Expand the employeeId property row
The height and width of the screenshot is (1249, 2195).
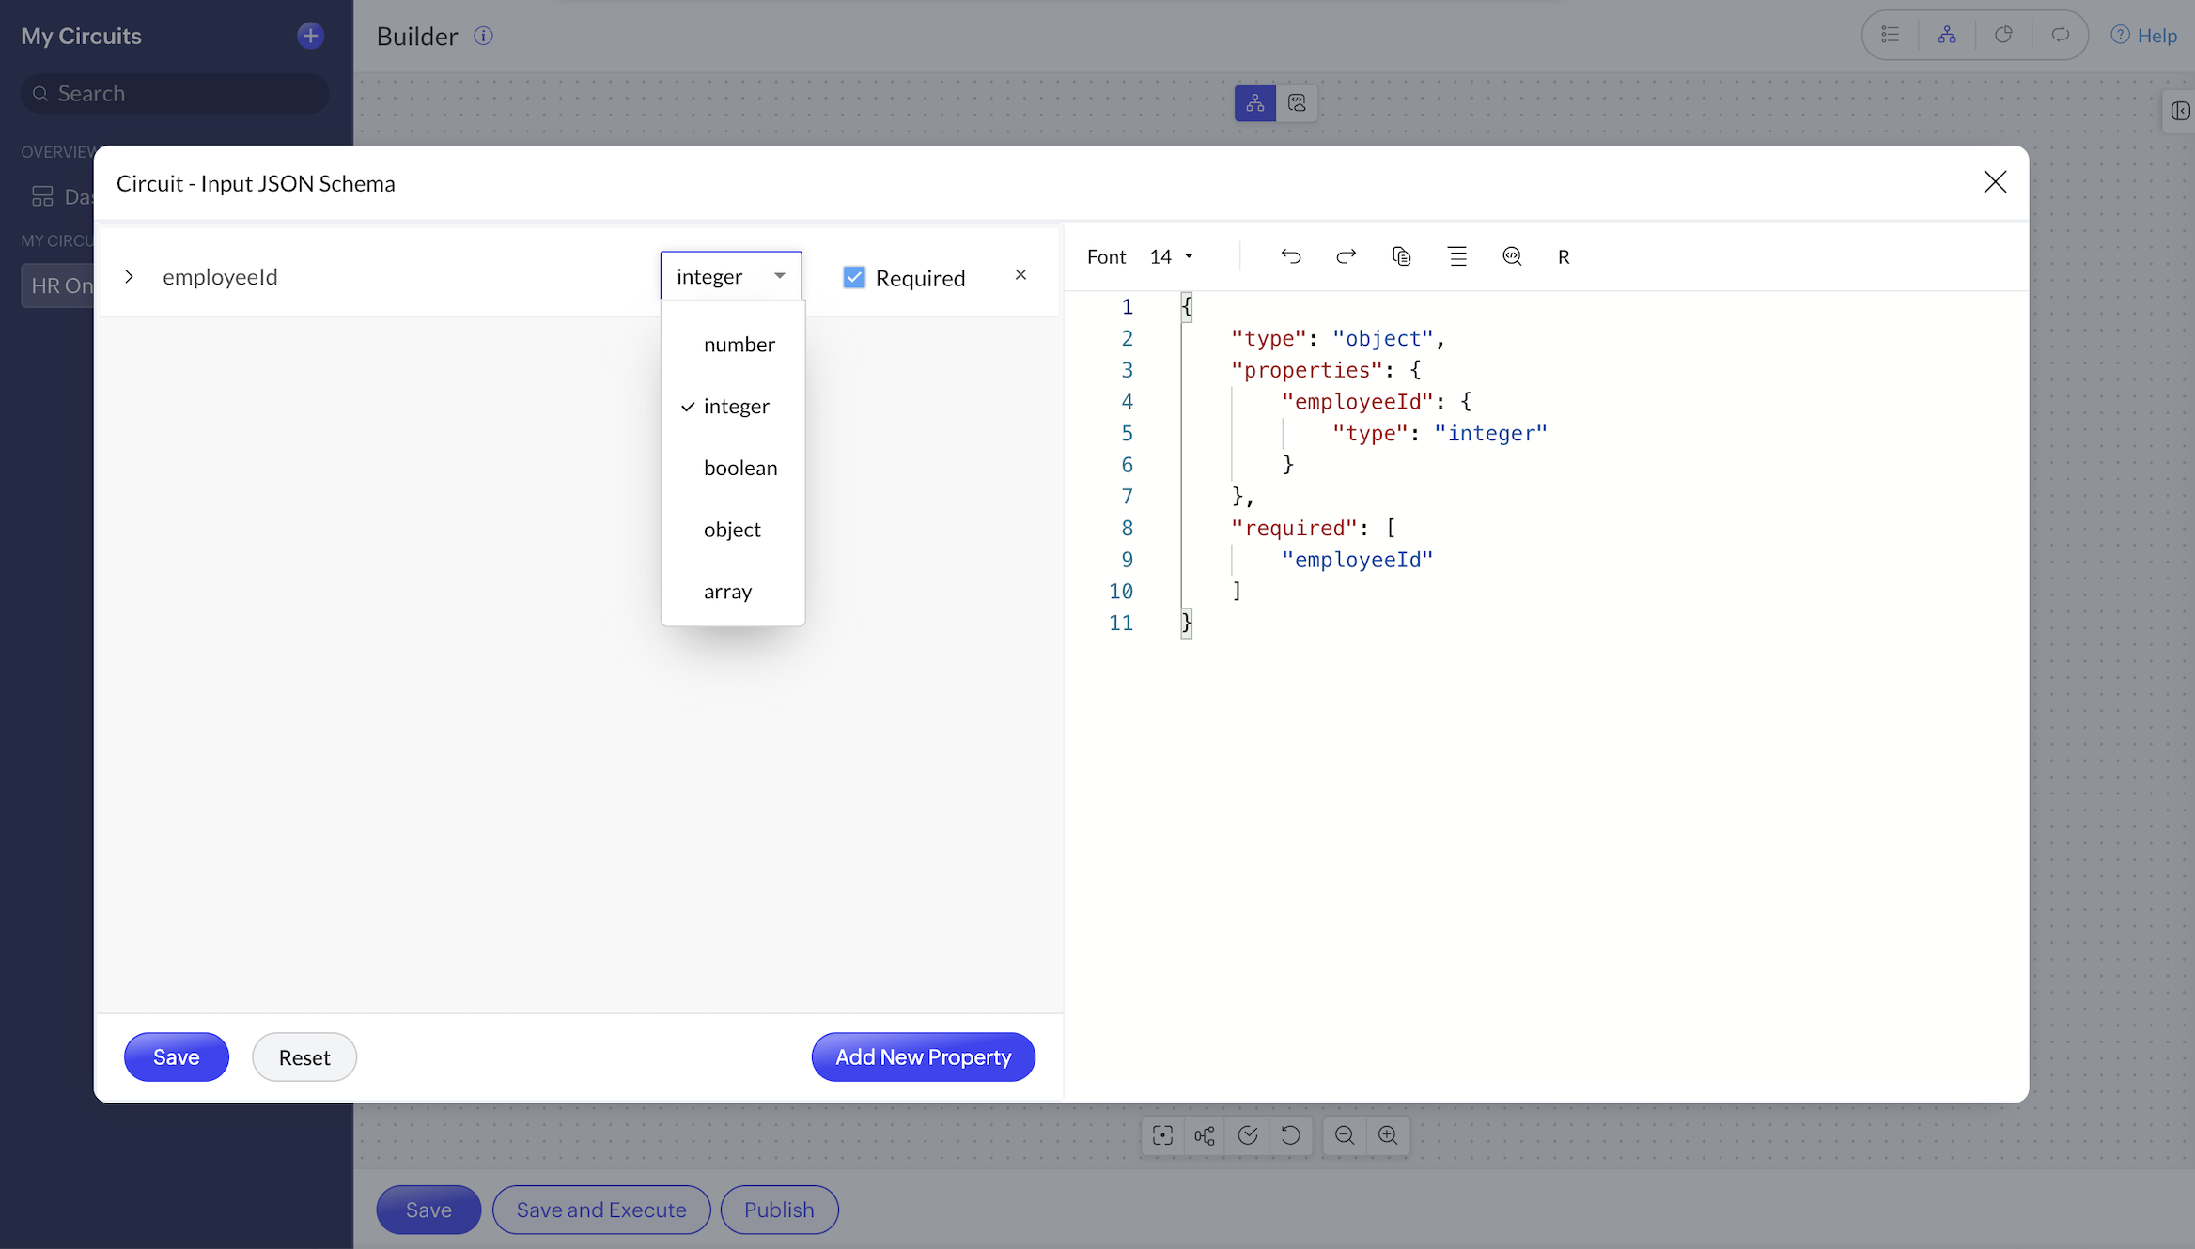130,277
